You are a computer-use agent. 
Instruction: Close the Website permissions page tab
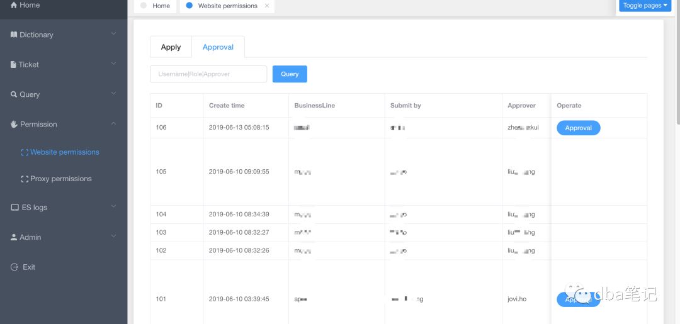(267, 6)
